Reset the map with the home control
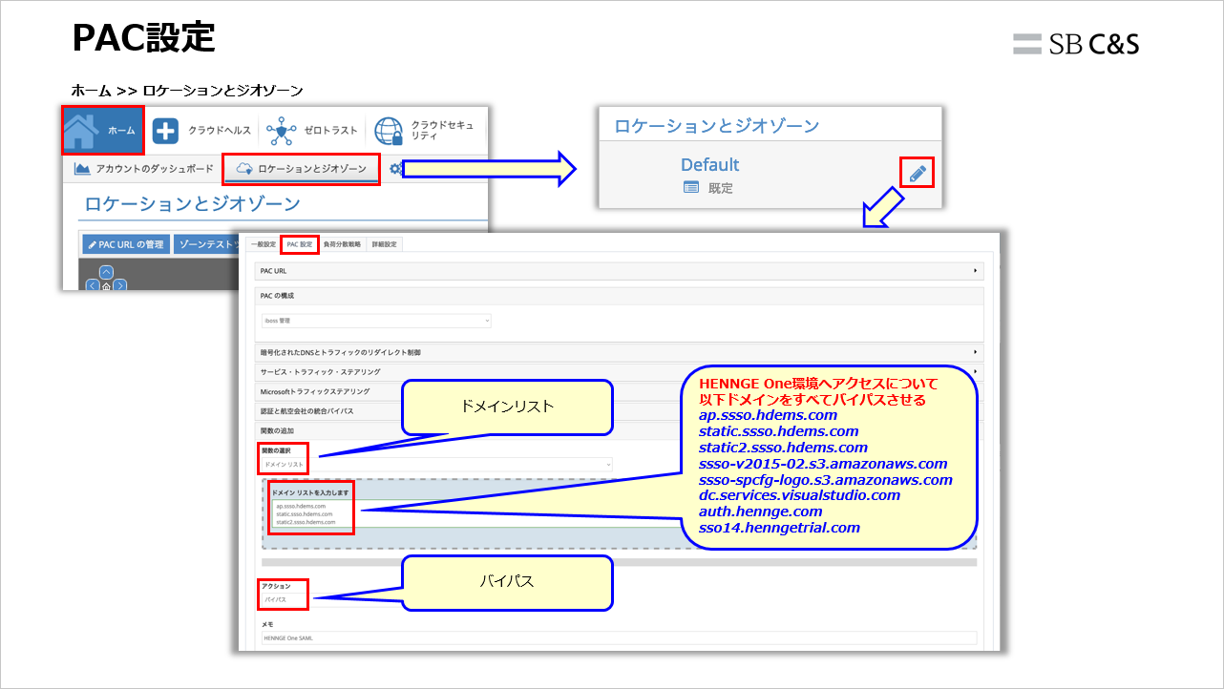 tap(106, 285)
